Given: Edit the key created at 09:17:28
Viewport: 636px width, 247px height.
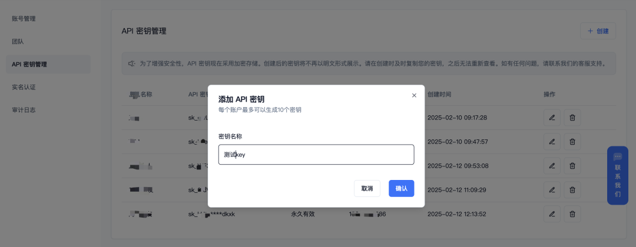Looking at the screenshot, I should [552, 118].
